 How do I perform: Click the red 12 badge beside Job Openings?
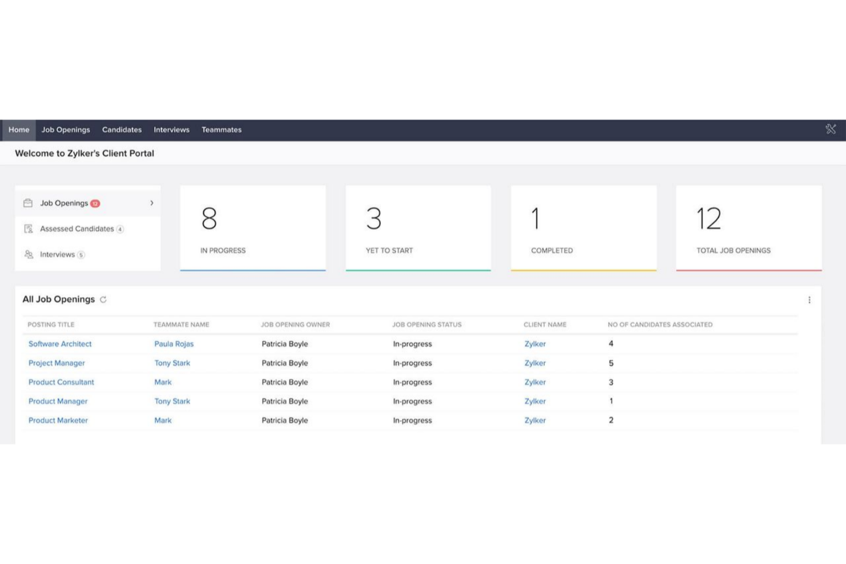[x=95, y=203]
